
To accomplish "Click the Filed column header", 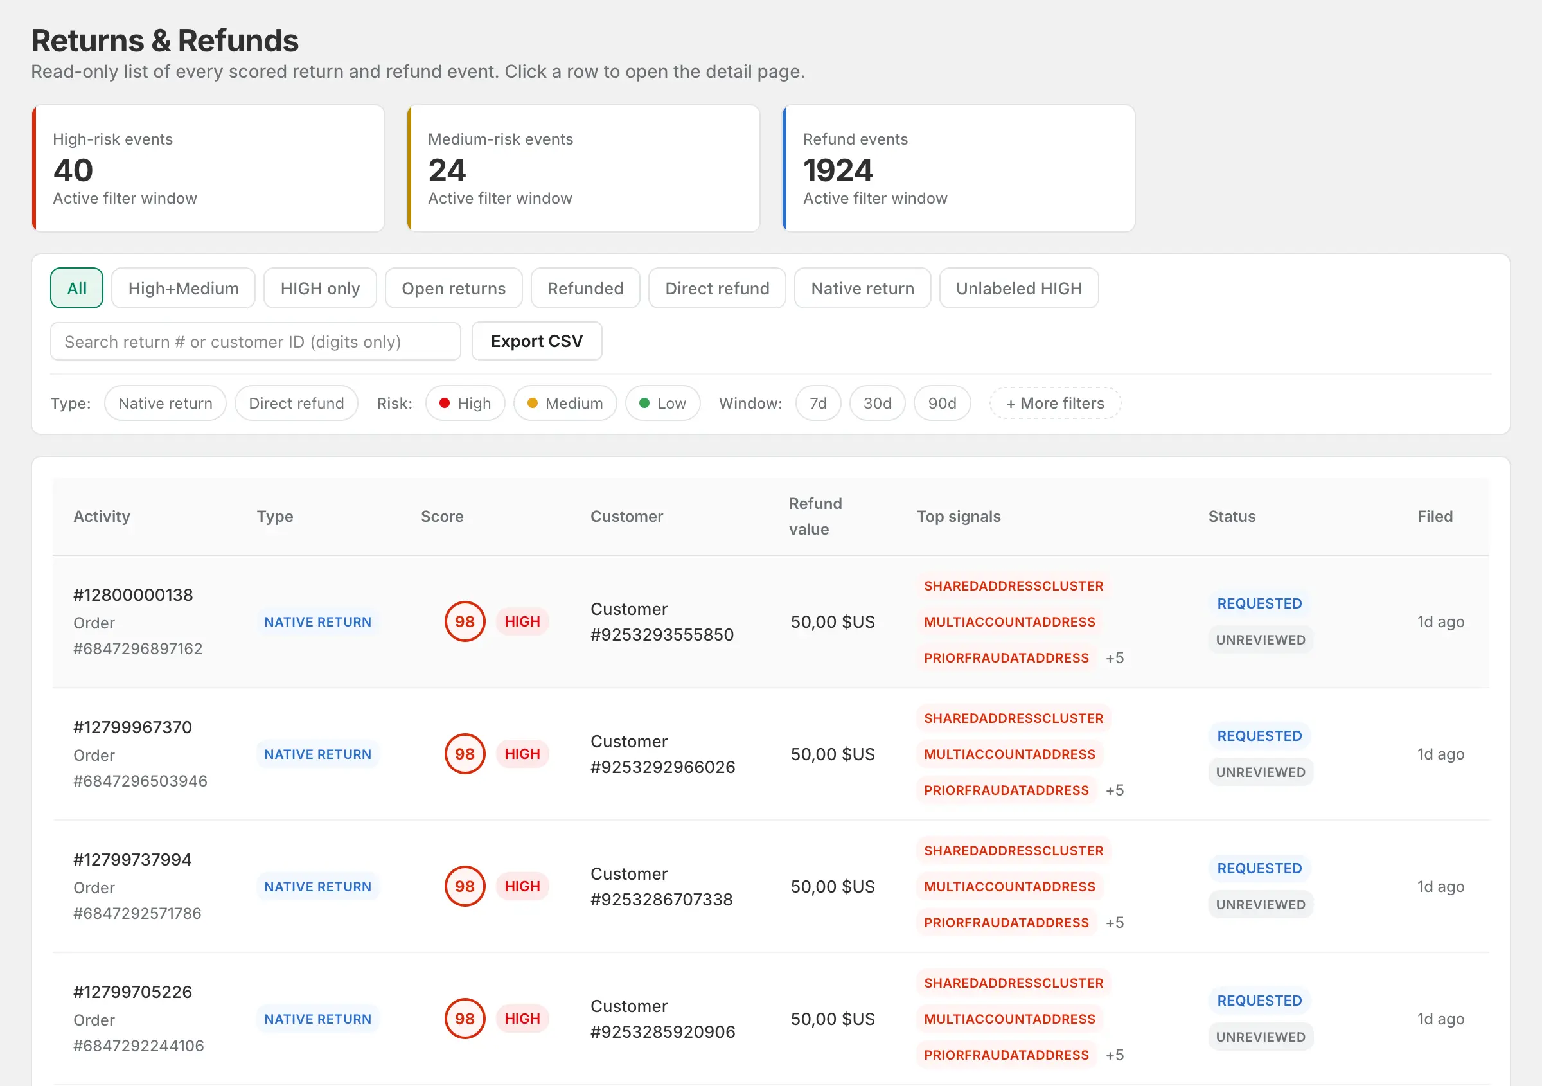I will pos(1435,516).
